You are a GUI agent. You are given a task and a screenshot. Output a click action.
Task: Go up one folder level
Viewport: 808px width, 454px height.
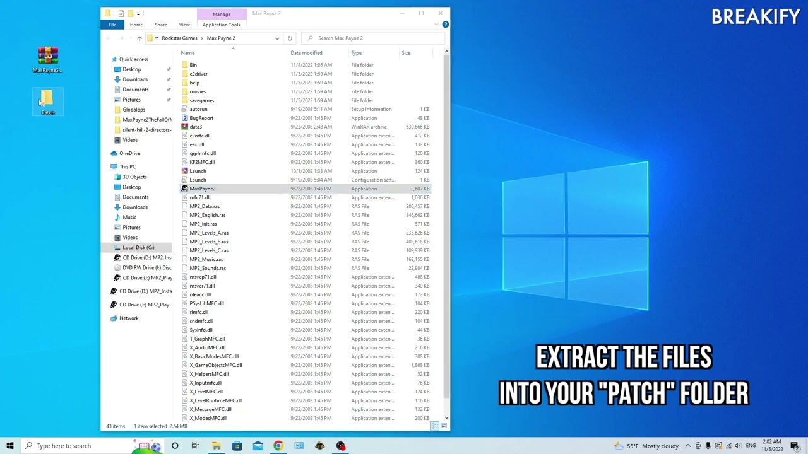click(140, 38)
